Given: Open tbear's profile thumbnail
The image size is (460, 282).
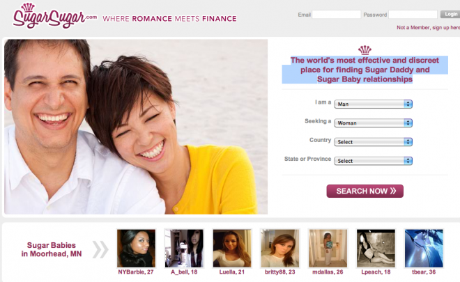Looking at the screenshot, I should (424, 249).
